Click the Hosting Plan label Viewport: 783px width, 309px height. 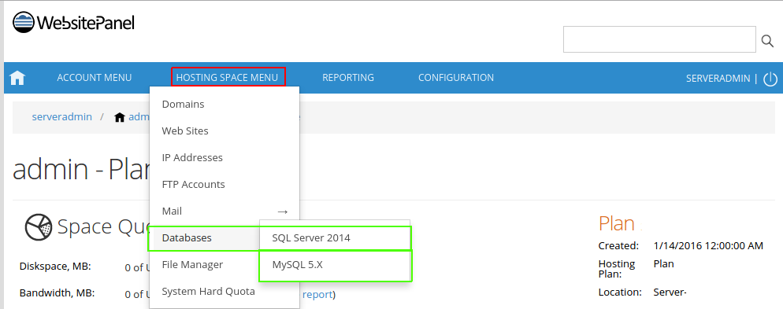(617, 269)
